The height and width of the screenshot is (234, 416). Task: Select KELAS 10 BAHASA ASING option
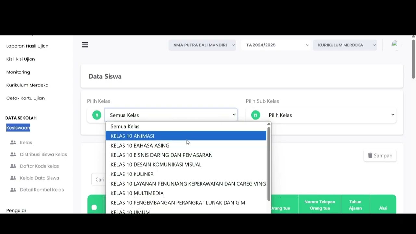point(186,145)
